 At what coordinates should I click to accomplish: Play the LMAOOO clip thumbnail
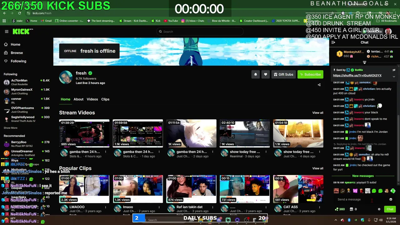84,189
